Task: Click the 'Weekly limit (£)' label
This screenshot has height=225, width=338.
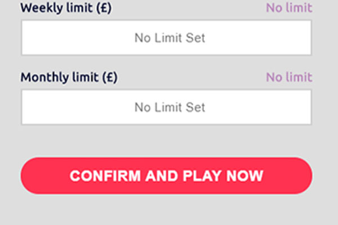Action: coord(66,8)
